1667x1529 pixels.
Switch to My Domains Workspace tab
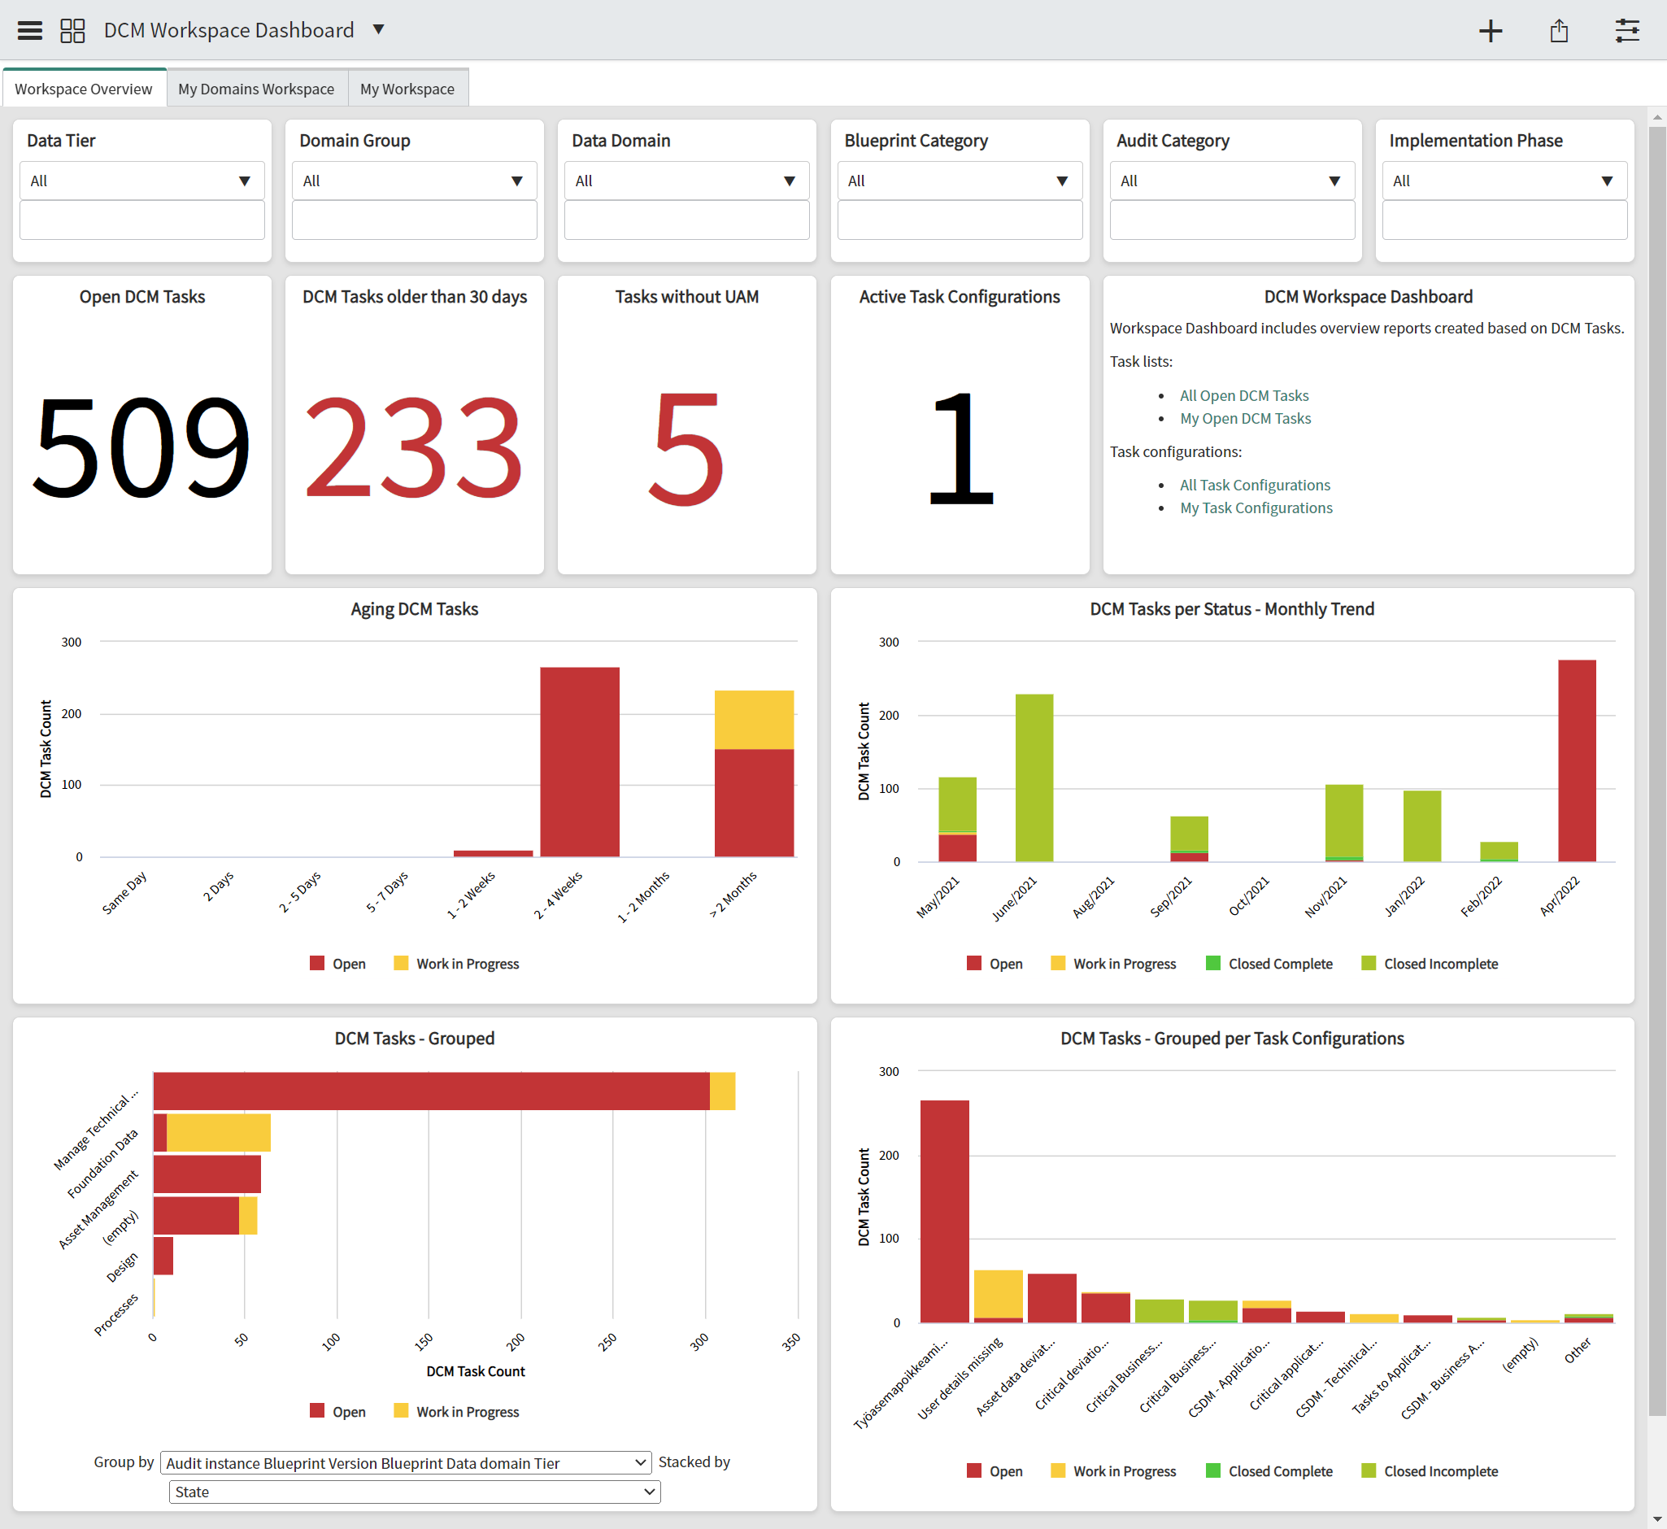click(x=256, y=89)
